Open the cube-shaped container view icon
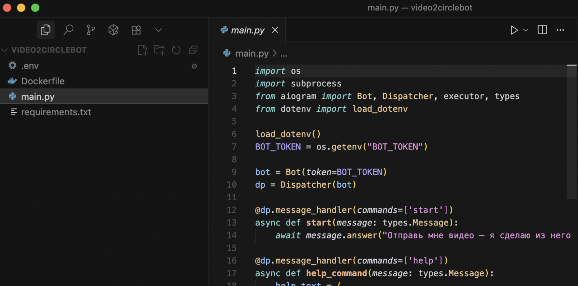 (x=113, y=30)
